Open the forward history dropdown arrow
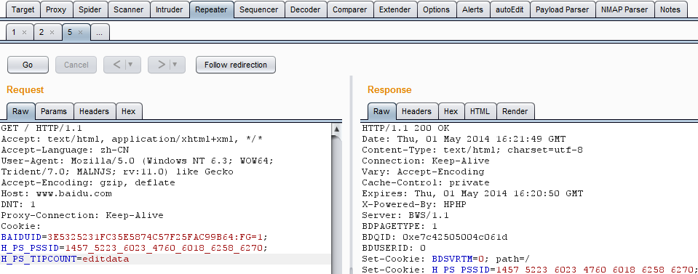The image size is (698, 274). pos(175,65)
